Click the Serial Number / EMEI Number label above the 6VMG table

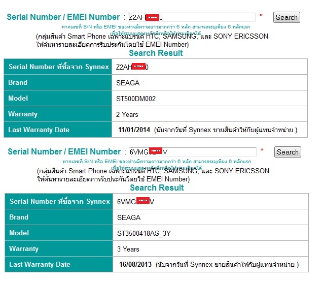tap(64, 151)
